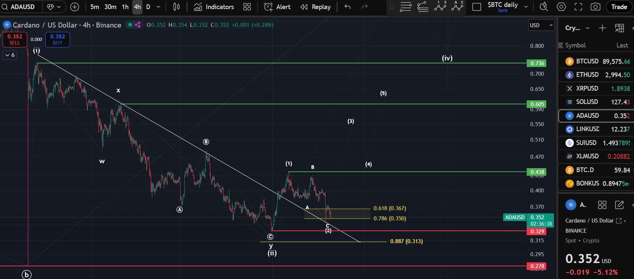Open the chart layout setup square icon

(477, 7)
